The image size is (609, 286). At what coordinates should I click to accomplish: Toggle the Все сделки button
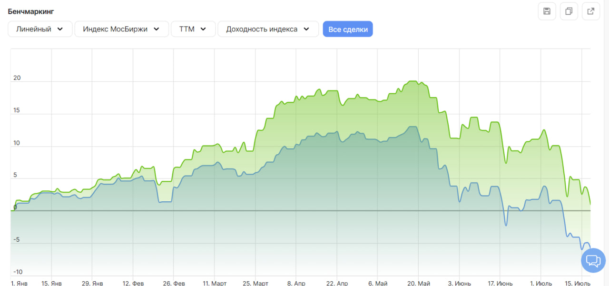pyautogui.click(x=348, y=29)
